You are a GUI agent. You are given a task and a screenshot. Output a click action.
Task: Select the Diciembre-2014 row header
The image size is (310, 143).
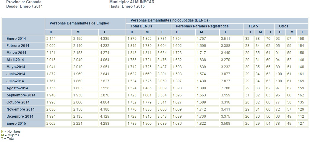point(20,116)
